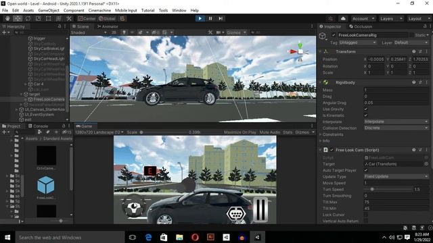Image resolution: width=433 pixels, height=243 pixels.
Task: Open Rigidbody component help icon
Action: click(413, 82)
